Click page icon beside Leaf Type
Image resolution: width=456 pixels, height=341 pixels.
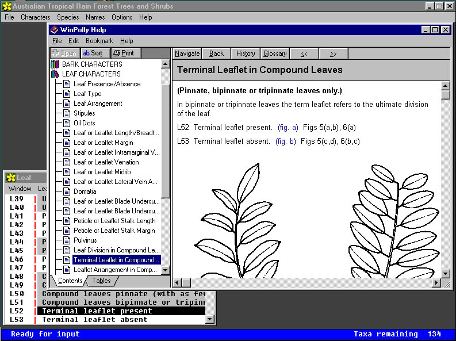pos(67,94)
